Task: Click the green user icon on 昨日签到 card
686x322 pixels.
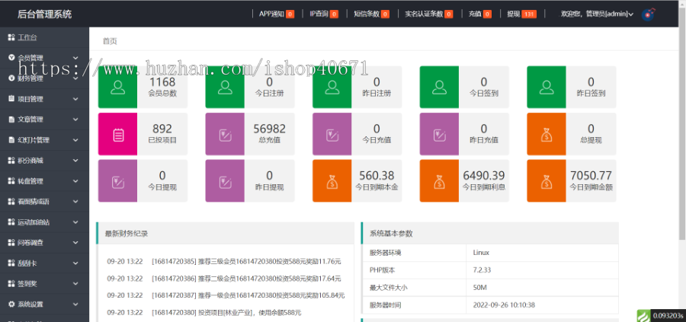Action: click(x=547, y=87)
